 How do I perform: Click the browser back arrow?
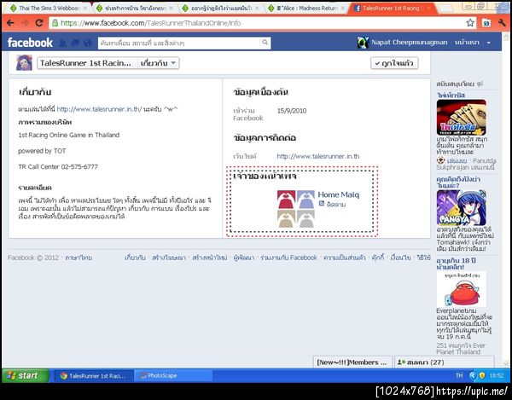(x=10, y=23)
